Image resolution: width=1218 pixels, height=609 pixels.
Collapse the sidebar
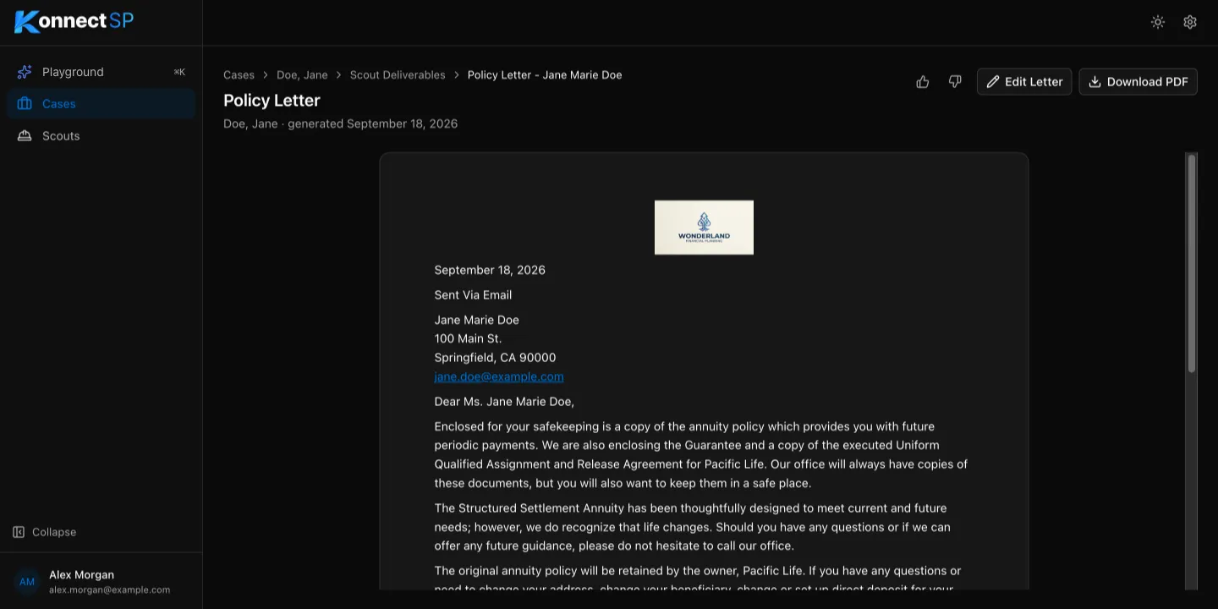[x=45, y=532]
